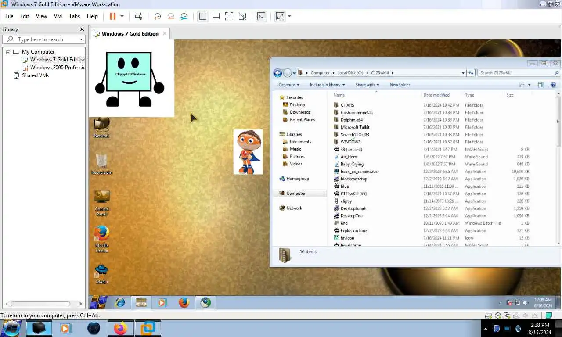Click the guest Windows 7 Start button
The image size is (562, 337).
click(x=98, y=302)
